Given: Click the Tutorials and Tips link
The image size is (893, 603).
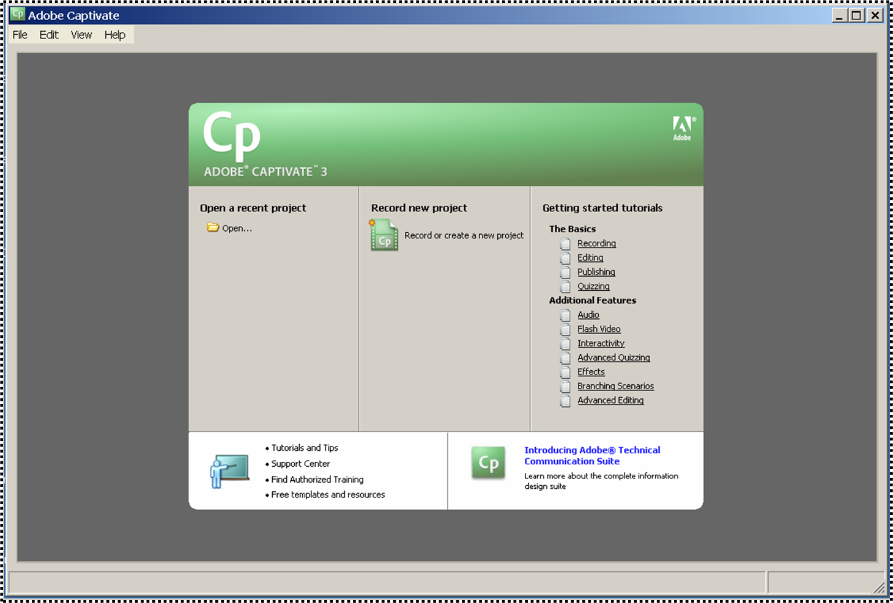Looking at the screenshot, I should click(x=305, y=448).
